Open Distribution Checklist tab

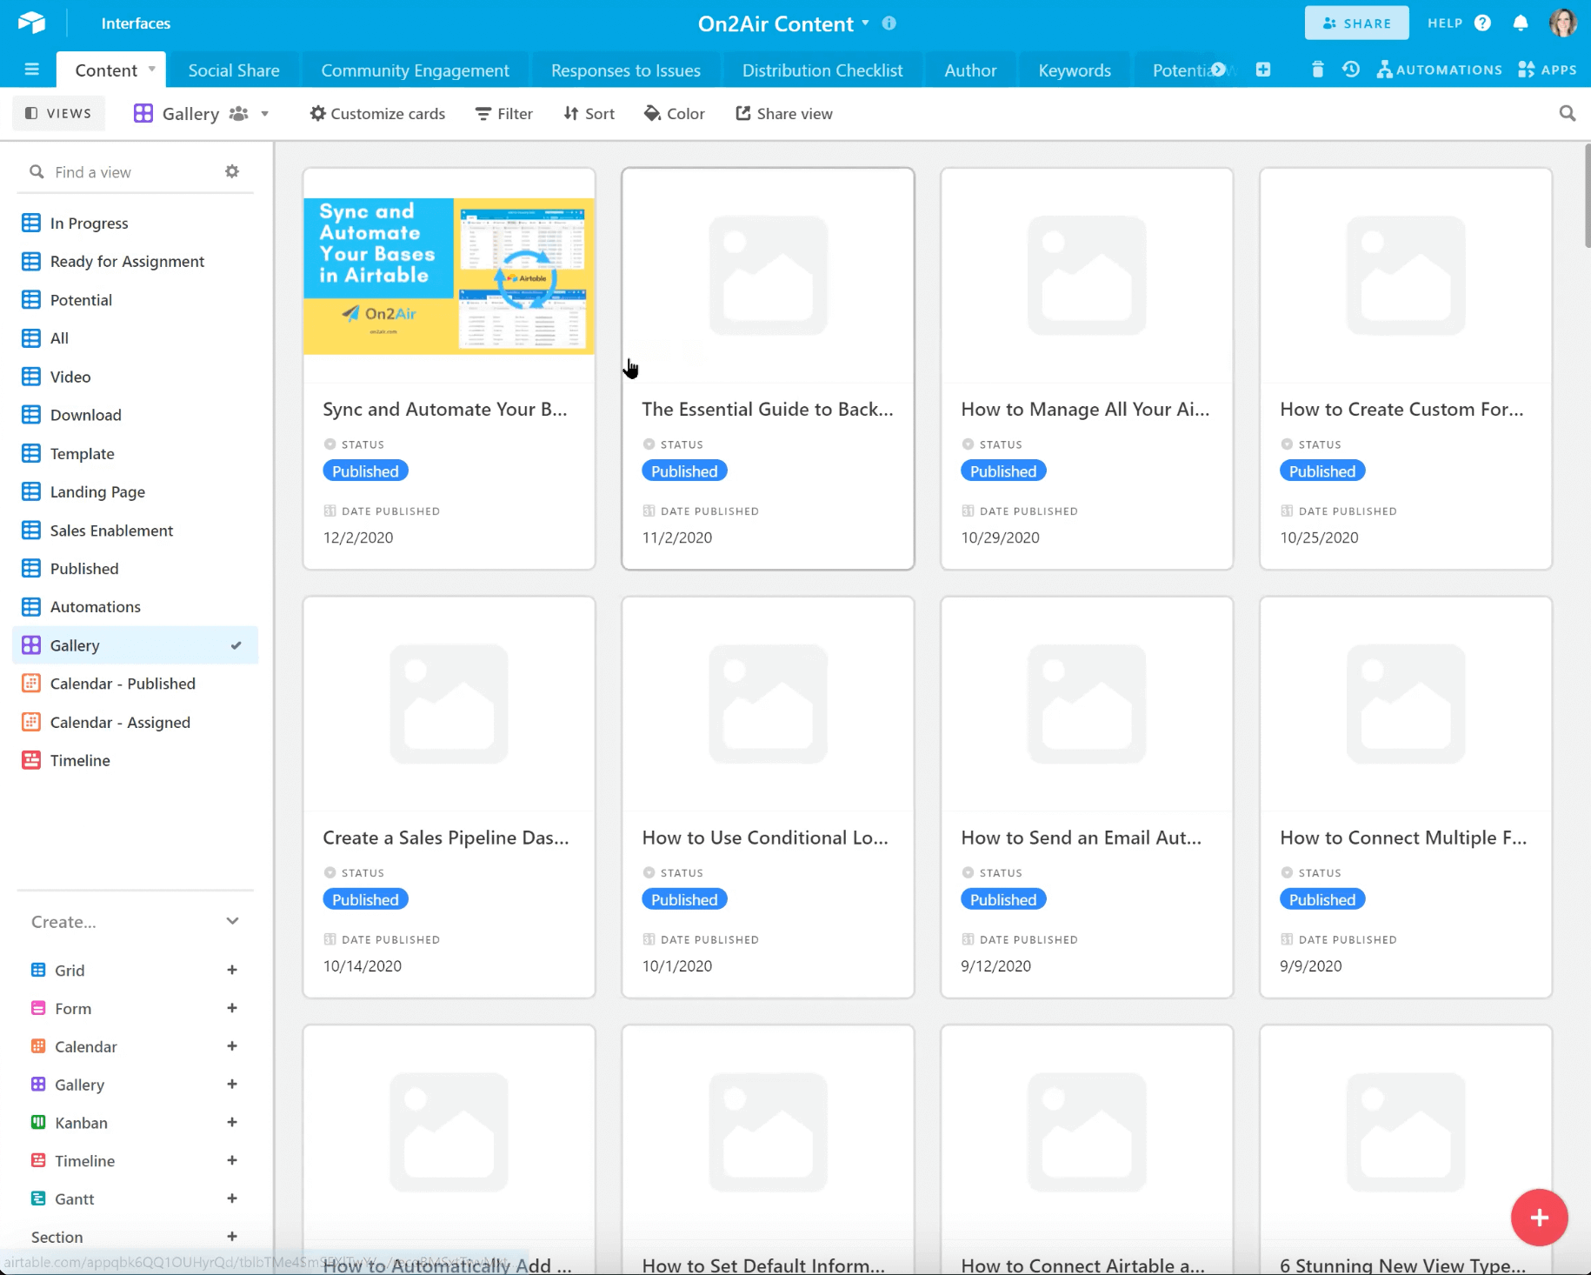pyautogui.click(x=822, y=70)
